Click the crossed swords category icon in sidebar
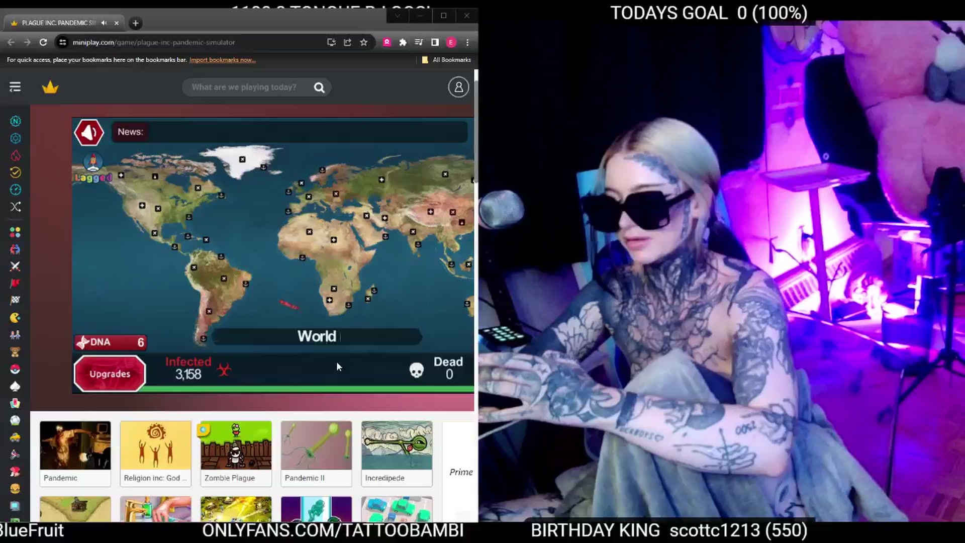The height and width of the screenshot is (543, 965). [15, 266]
